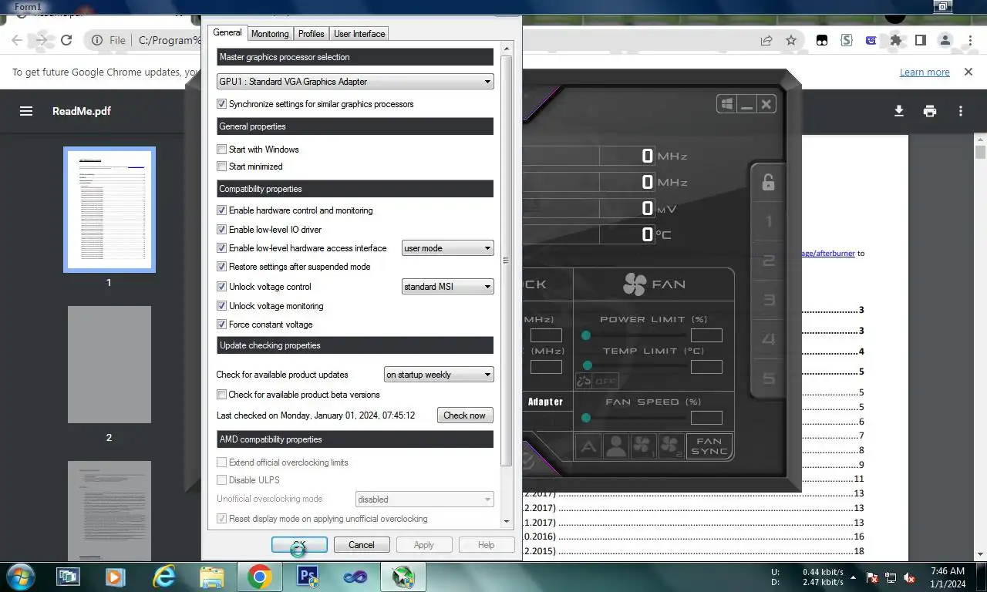The width and height of the screenshot is (987, 592).
Task: Click the user-defined fan profile icon
Action: click(615, 446)
